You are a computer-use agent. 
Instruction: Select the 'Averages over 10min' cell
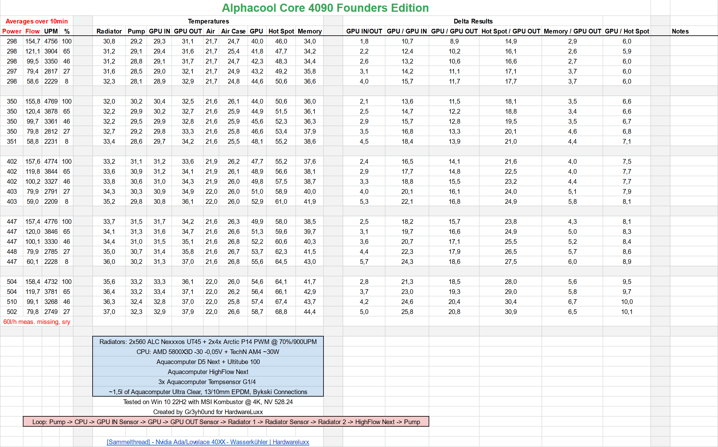click(37, 21)
